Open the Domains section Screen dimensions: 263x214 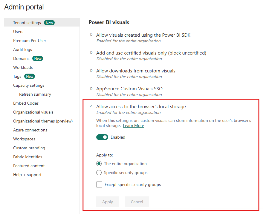(x=21, y=58)
